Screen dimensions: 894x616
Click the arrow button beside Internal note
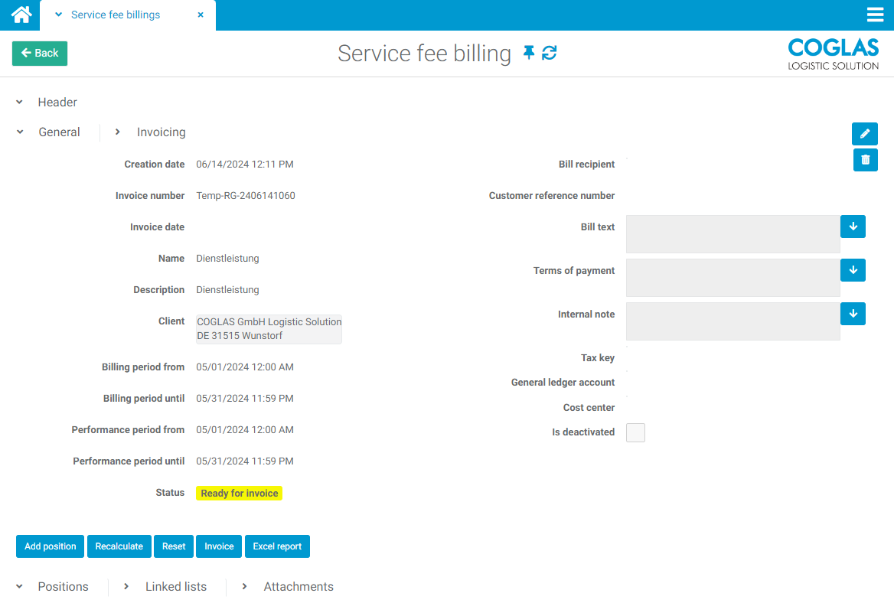coord(853,314)
